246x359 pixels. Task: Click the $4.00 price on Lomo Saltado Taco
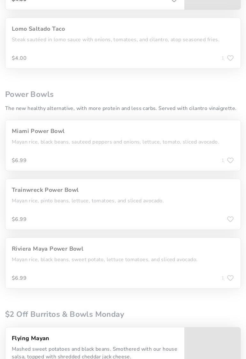tap(19, 58)
